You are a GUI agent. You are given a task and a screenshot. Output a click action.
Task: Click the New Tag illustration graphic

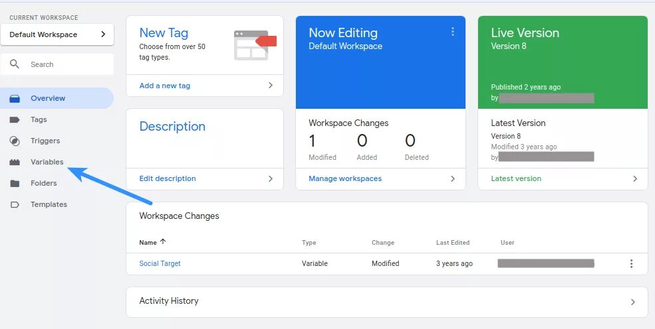click(x=255, y=45)
